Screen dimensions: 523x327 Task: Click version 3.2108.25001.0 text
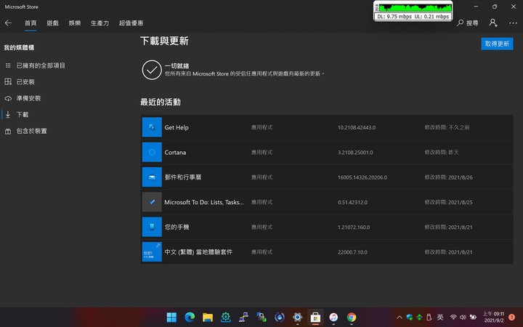[355, 153]
